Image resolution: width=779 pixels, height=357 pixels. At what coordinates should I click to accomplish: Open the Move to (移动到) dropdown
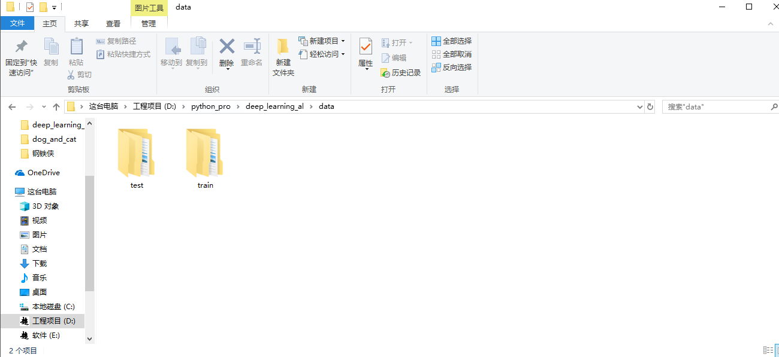(x=173, y=54)
